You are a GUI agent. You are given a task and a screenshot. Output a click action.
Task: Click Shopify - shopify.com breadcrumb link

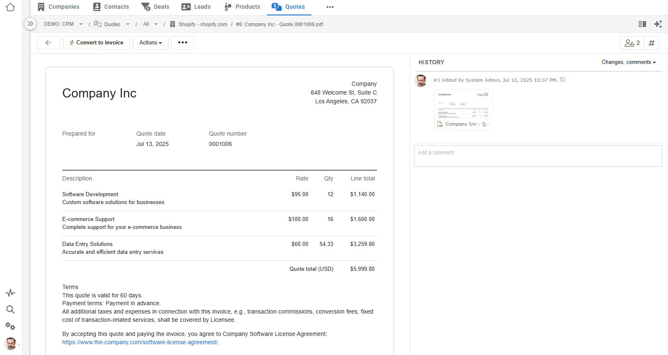coord(203,24)
